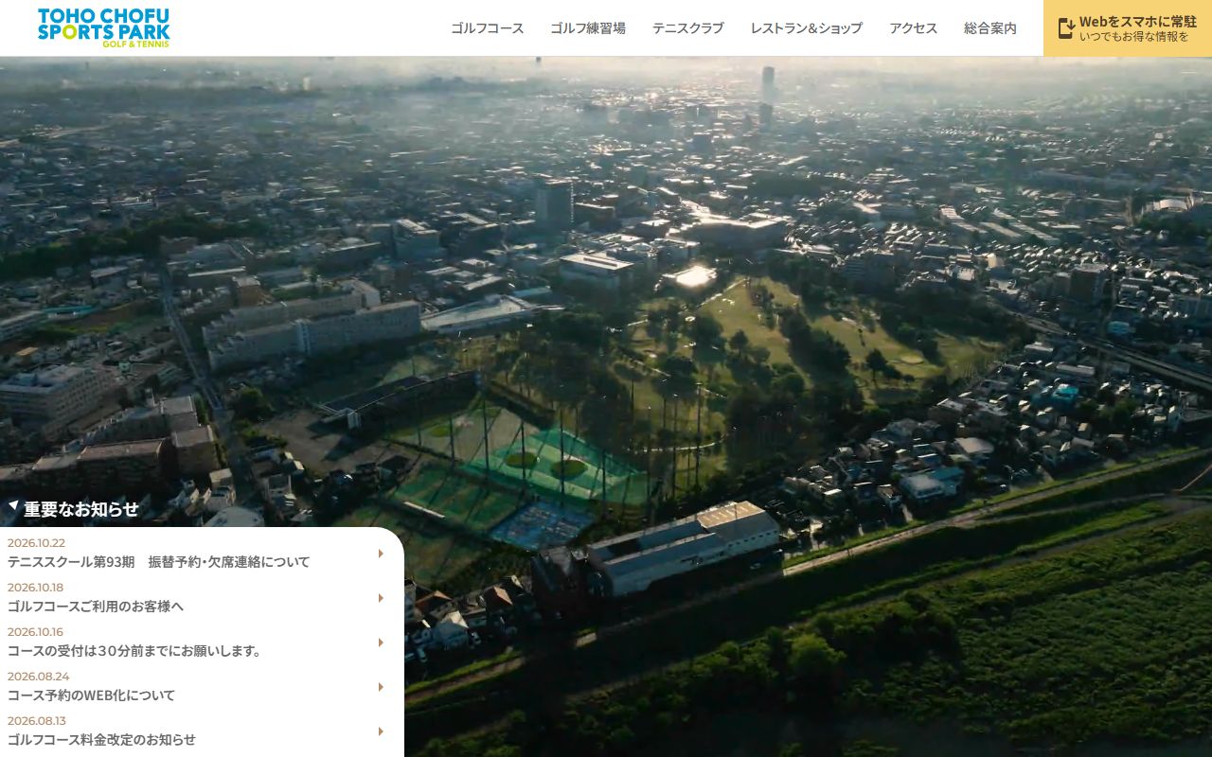Click the date 2026.08.24
This screenshot has height=757, width=1212.
39,677
